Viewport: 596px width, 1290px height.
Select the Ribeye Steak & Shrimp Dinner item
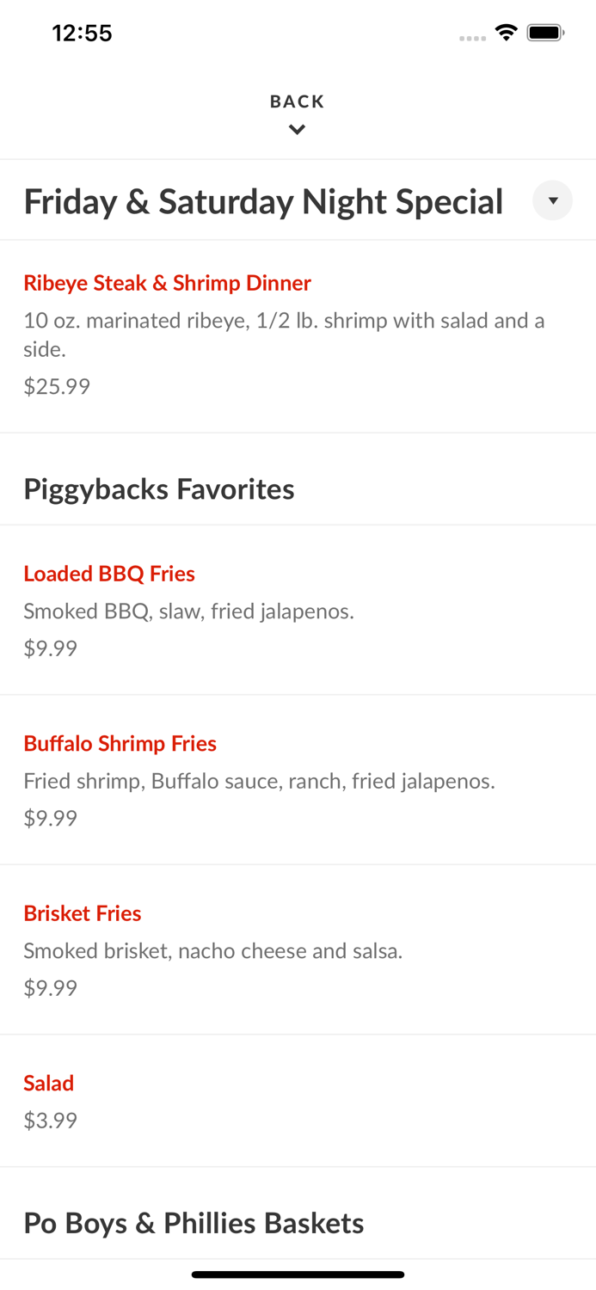tap(167, 283)
